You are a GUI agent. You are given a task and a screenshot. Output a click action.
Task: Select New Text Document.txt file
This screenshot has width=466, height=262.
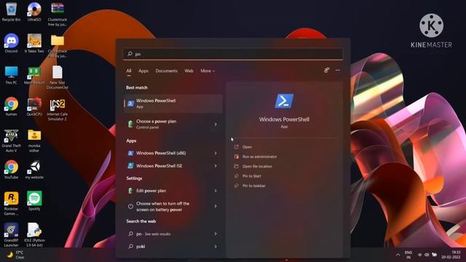point(58,77)
